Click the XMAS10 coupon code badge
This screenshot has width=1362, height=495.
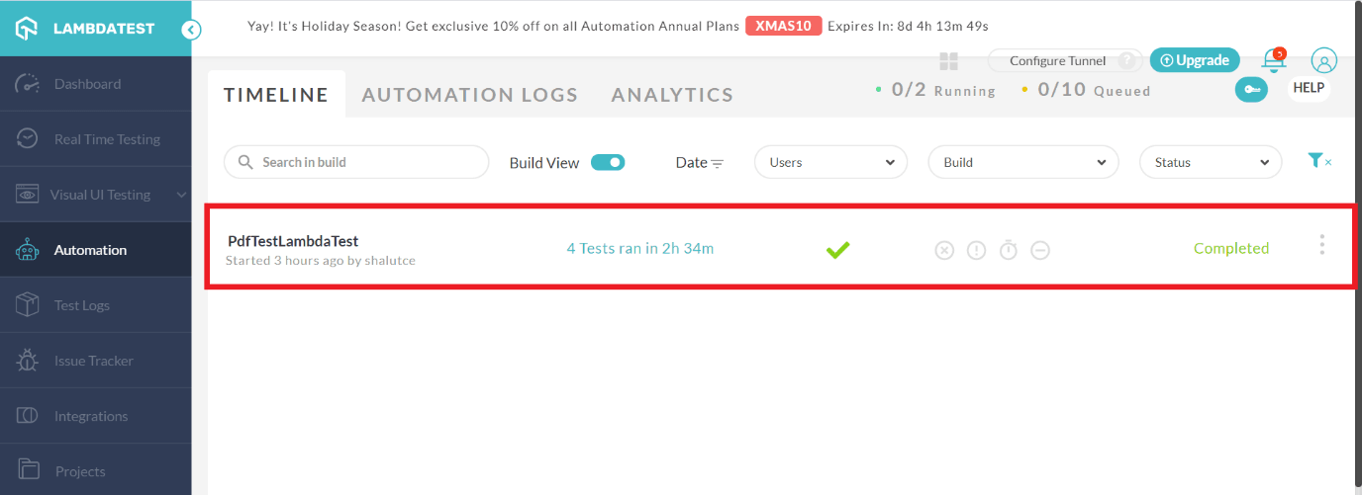(x=784, y=26)
